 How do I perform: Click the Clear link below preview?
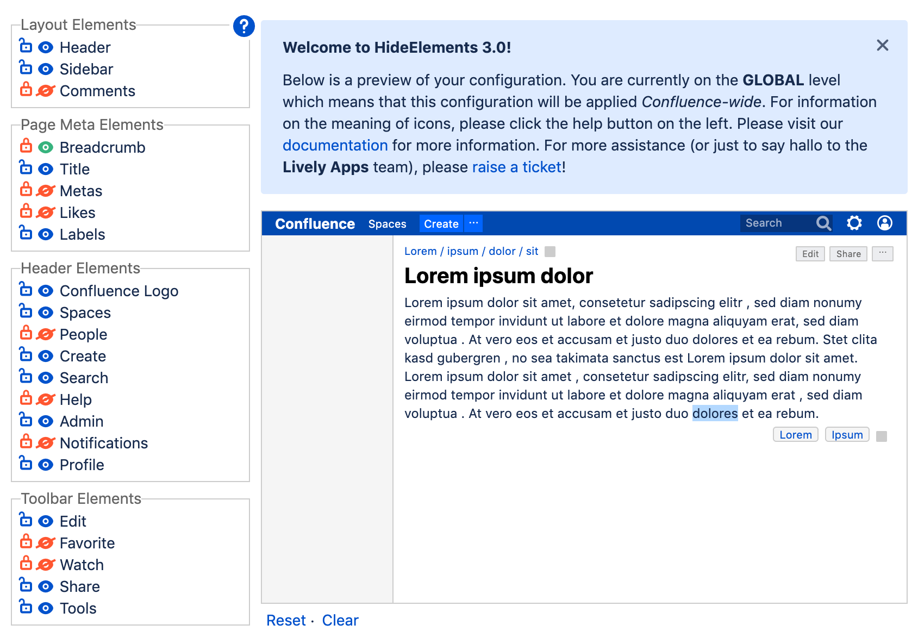[340, 620]
